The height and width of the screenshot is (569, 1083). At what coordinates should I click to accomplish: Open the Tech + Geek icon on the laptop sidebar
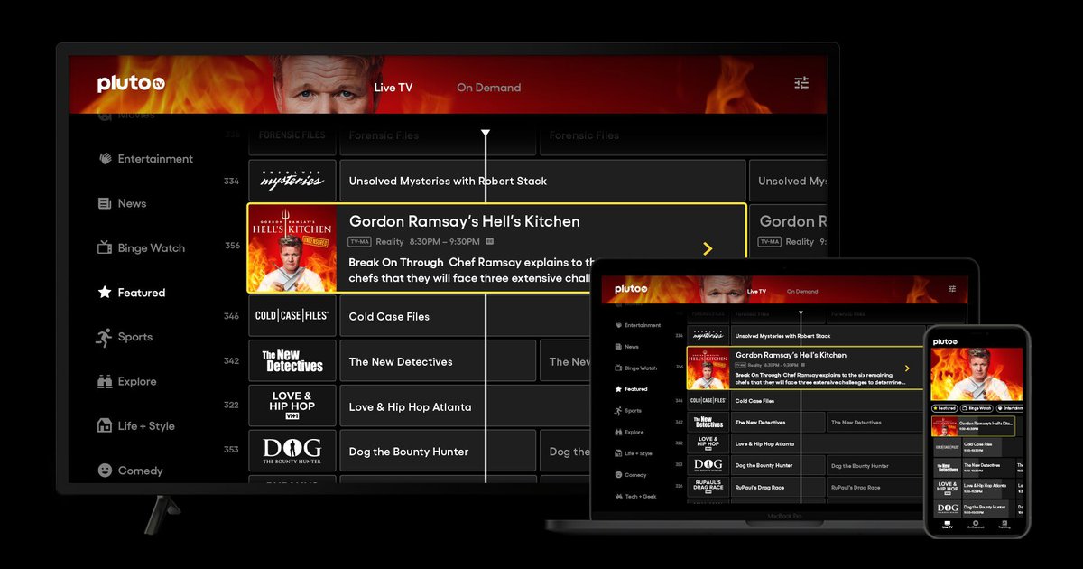pos(618,496)
